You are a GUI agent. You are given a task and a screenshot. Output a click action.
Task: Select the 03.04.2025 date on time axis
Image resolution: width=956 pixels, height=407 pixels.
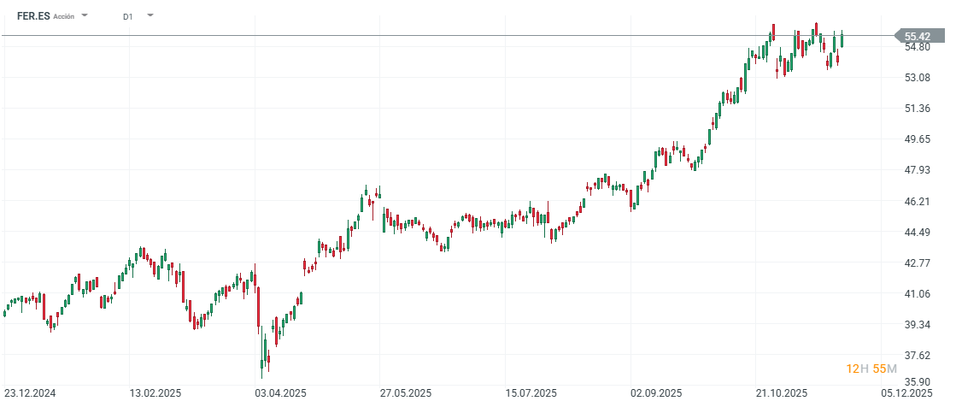280,393
